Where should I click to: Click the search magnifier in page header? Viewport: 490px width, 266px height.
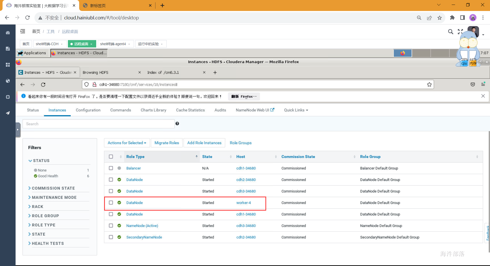451,32
